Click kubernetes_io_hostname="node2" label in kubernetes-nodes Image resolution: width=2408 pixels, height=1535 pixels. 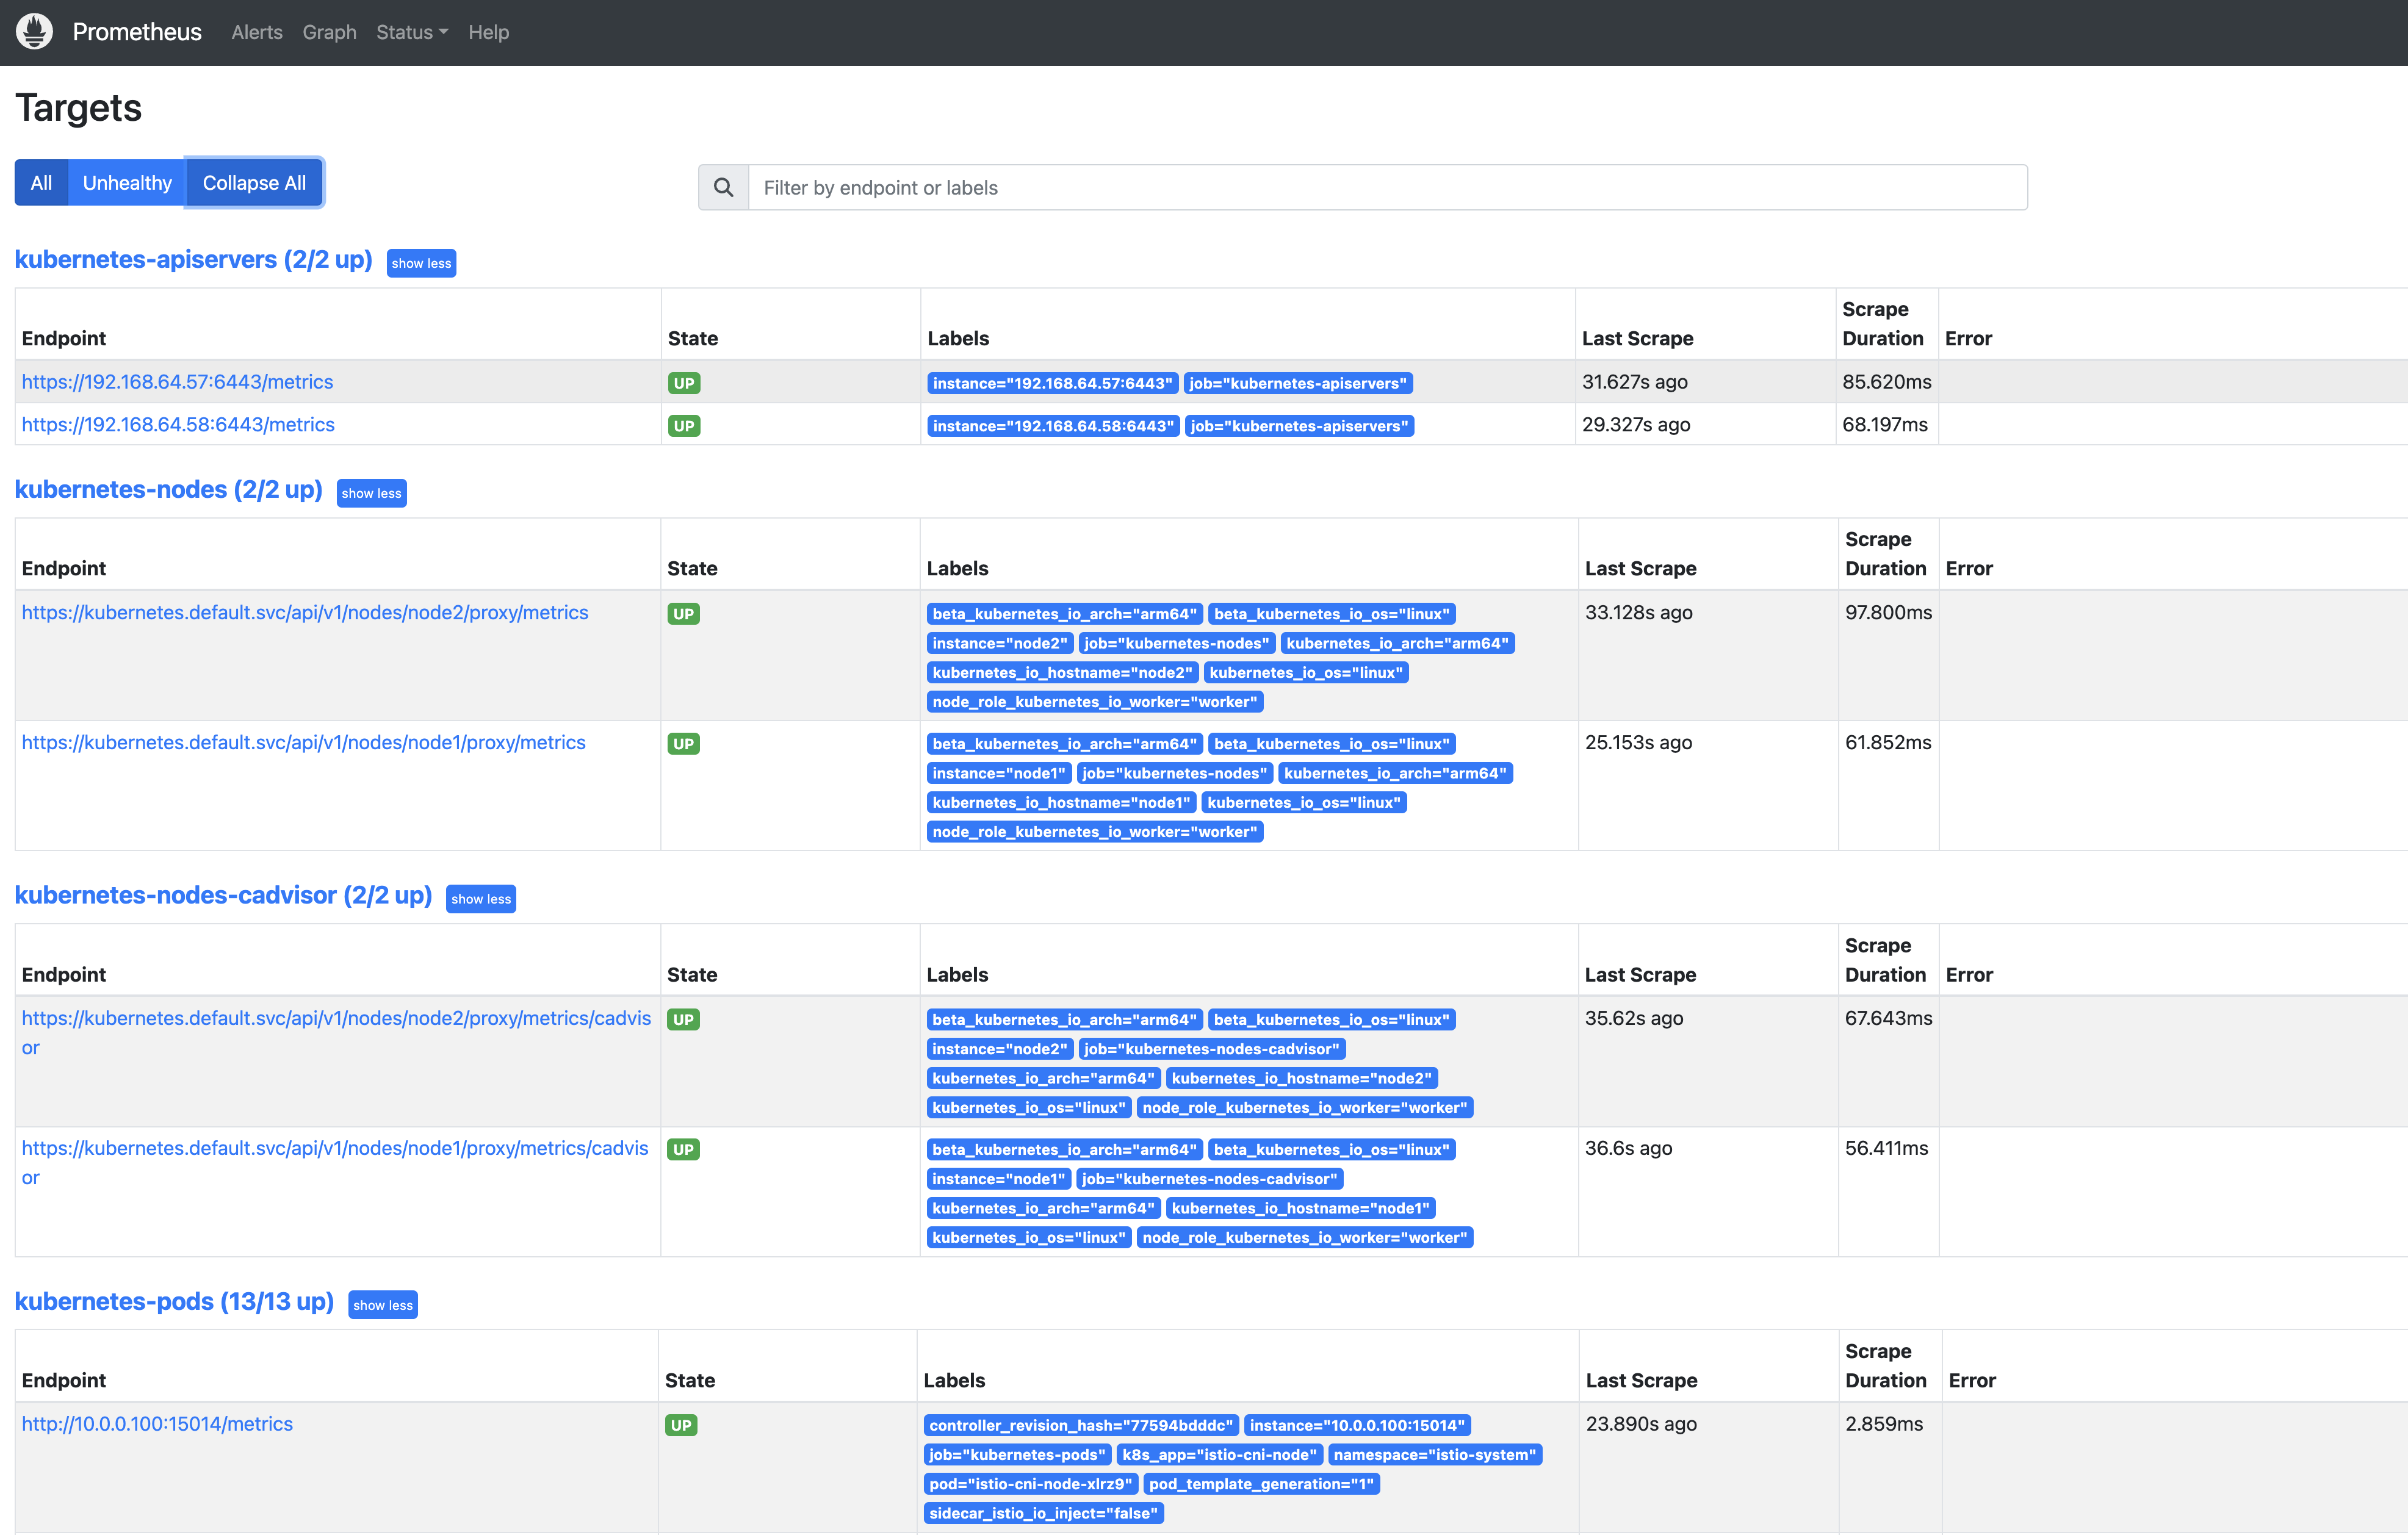[1062, 672]
